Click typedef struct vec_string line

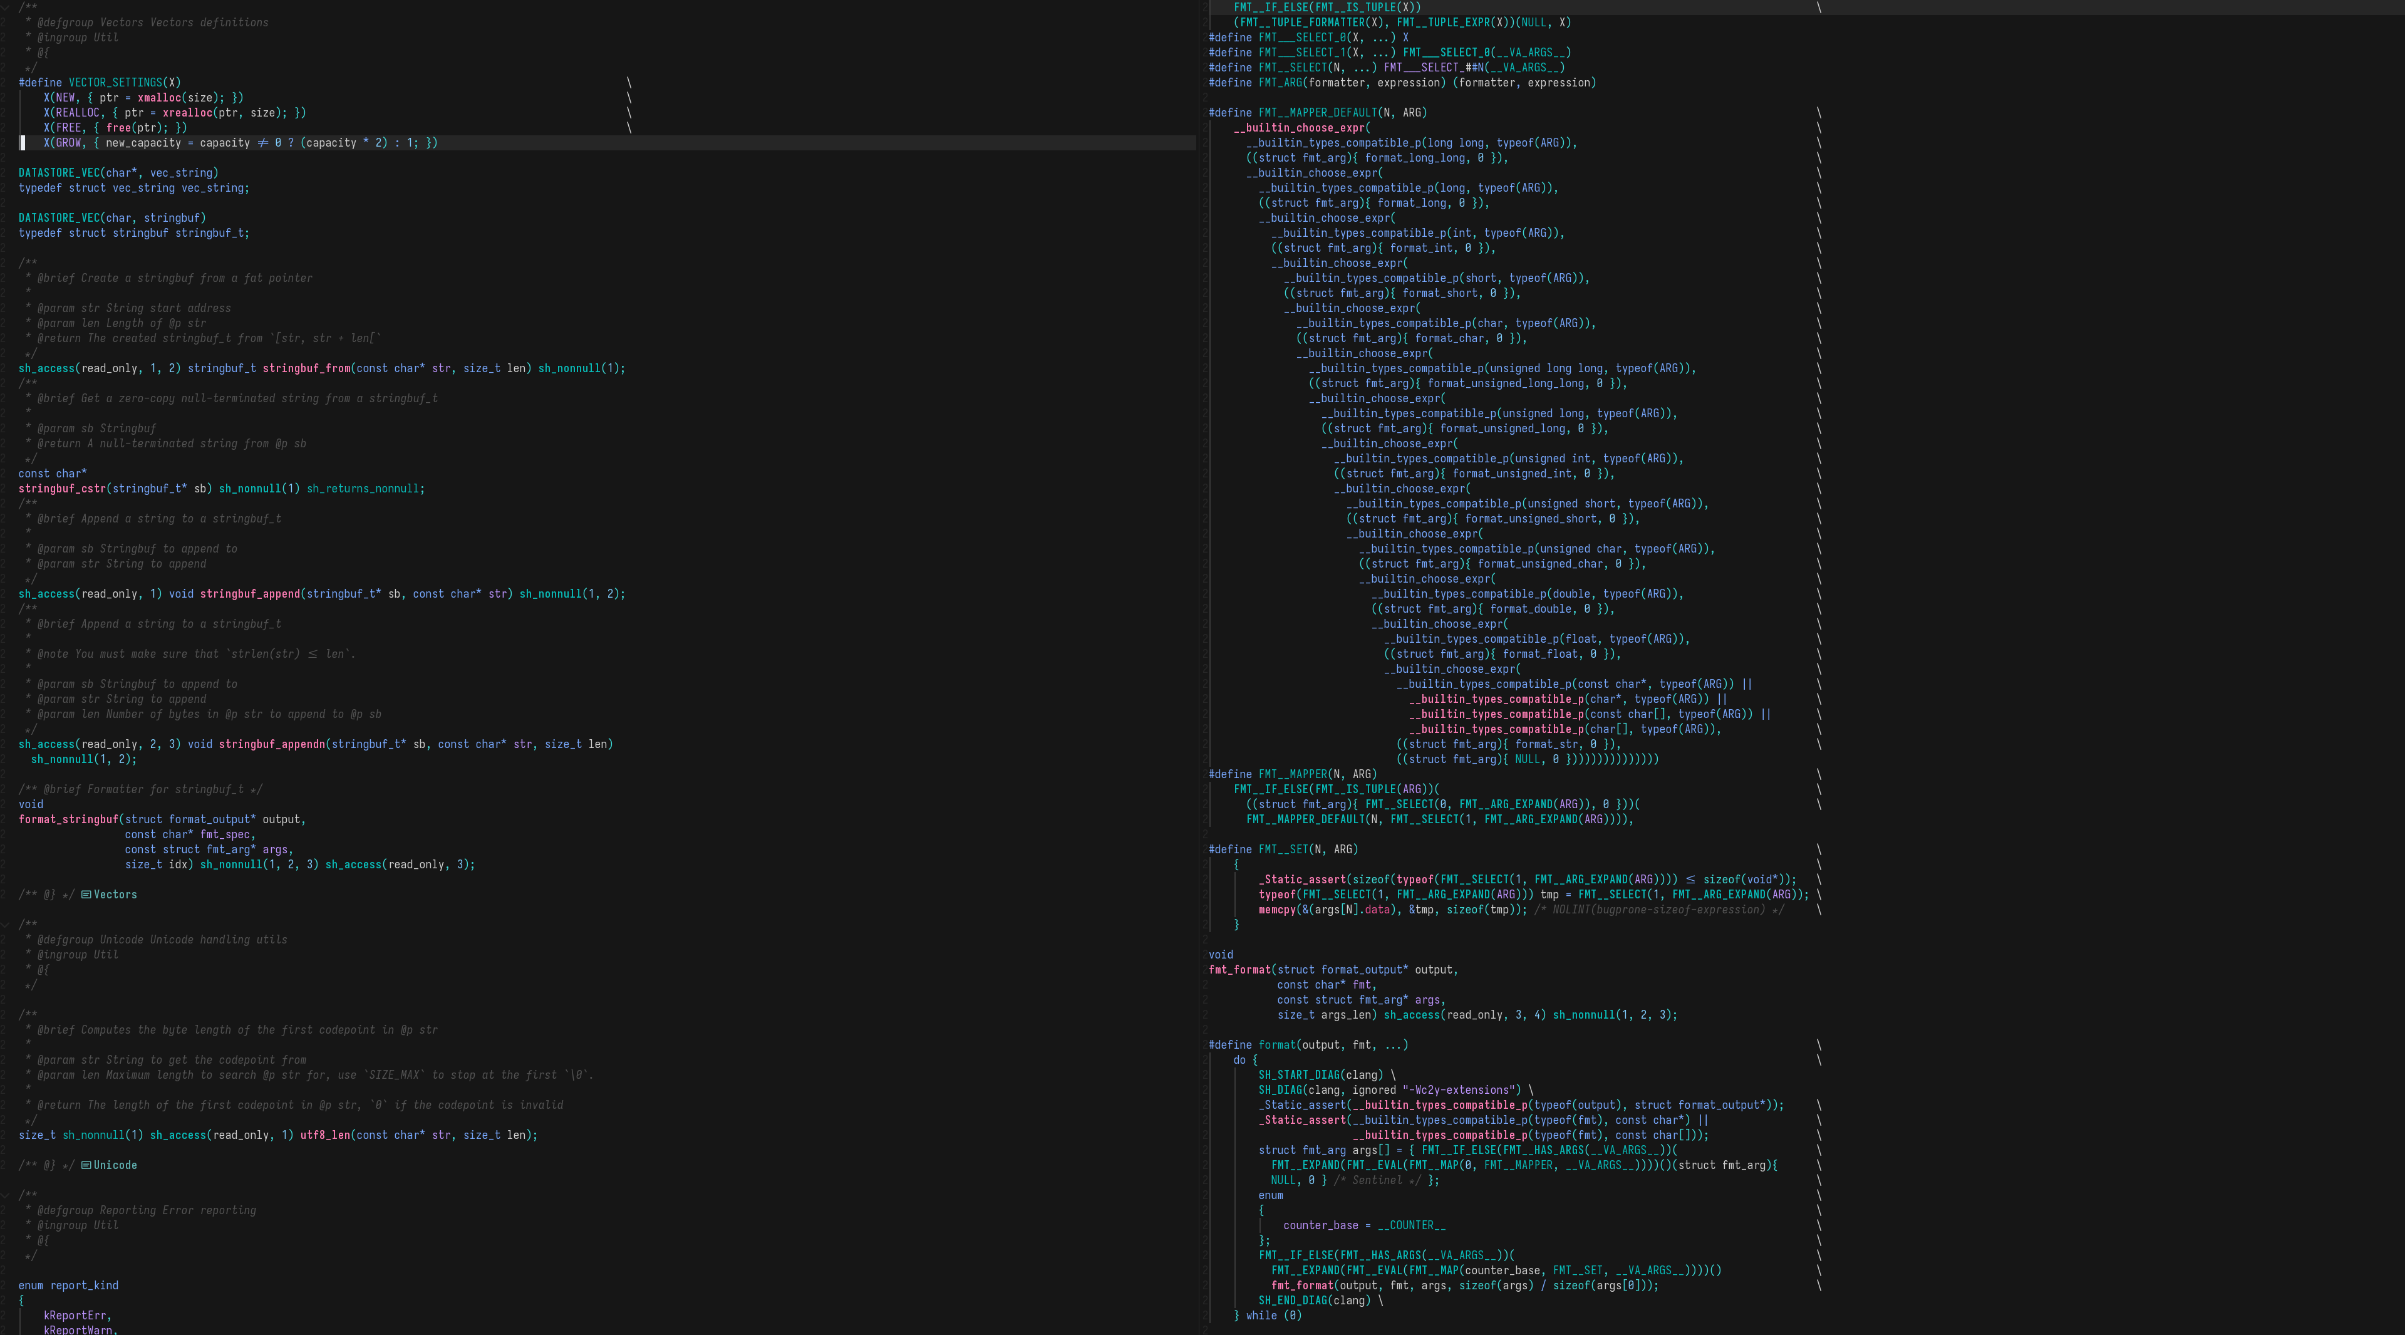coord(133,188)
